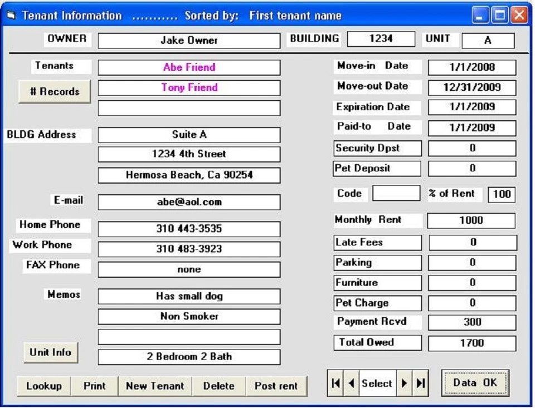Open Unit Info details
The height and width of the screenshot is (408, 535).
coord(50,352)
